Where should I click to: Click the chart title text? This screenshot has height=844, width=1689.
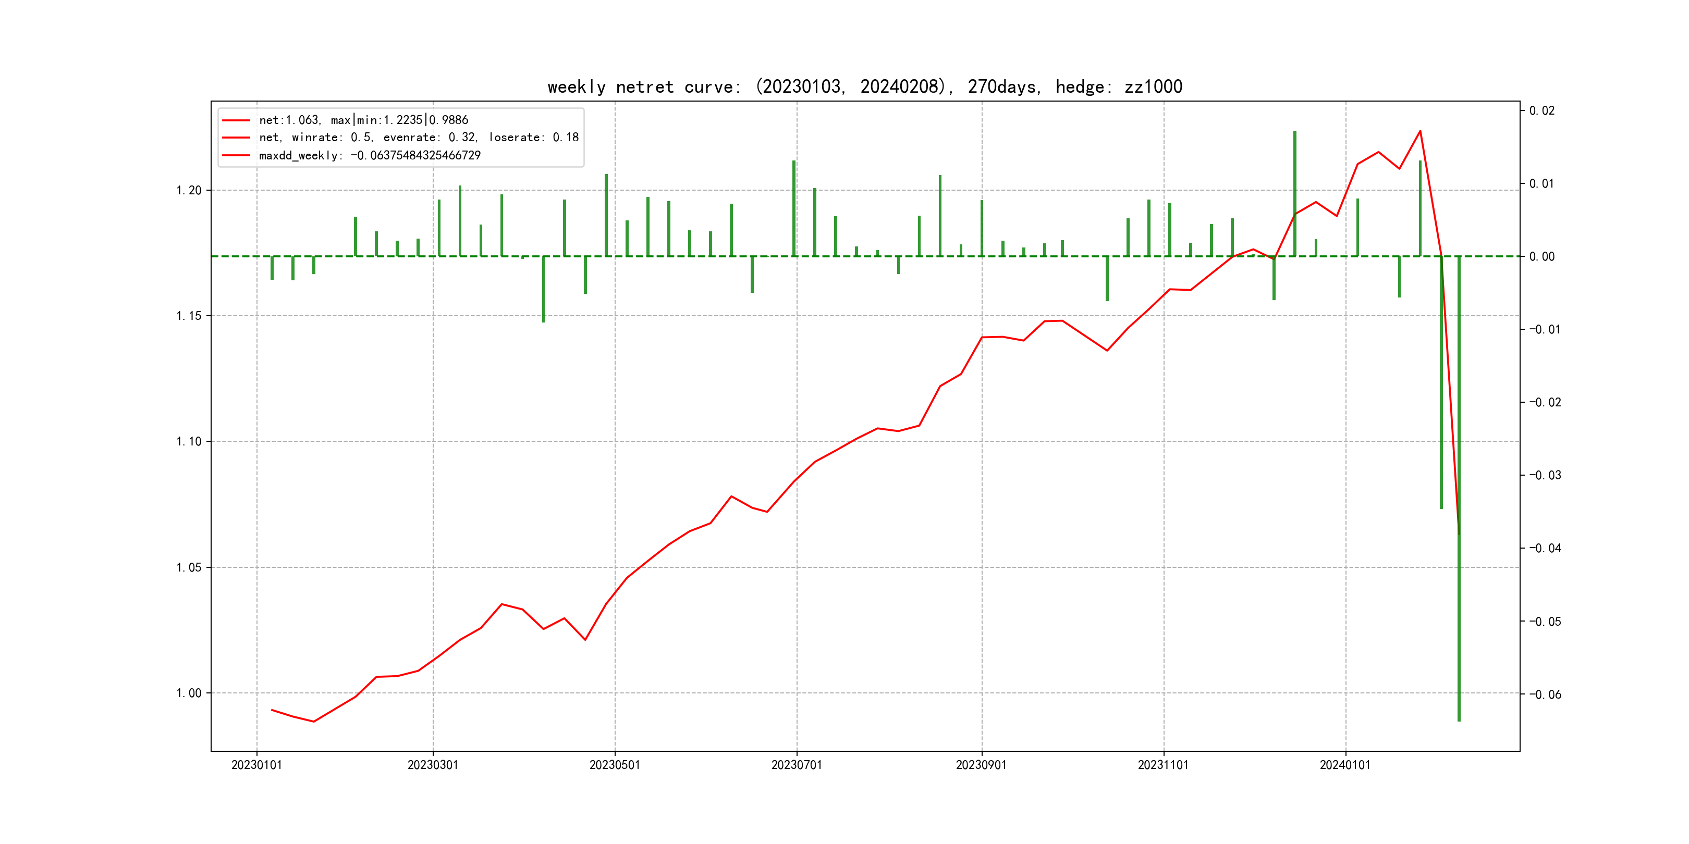pos(864,86)
